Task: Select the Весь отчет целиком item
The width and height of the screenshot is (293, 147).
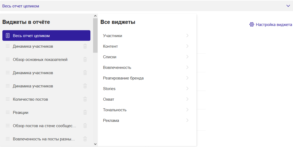Action: tap(46, 35)
